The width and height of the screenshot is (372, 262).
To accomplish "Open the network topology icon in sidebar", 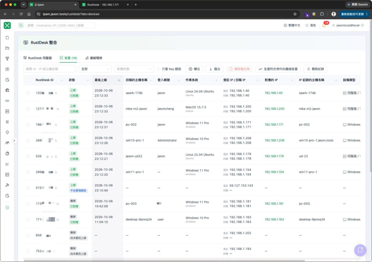I will point(7,58).
